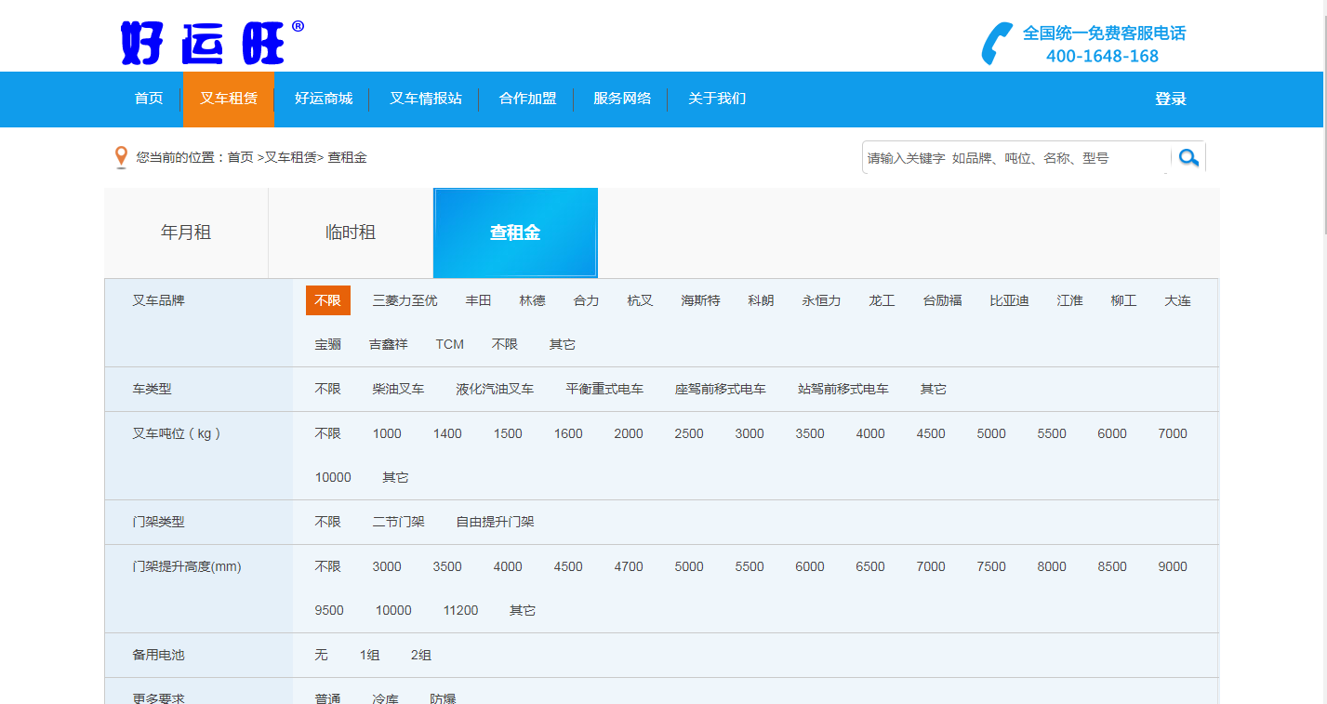Select 液化汽油叉车 vehicle type
This screenshot has width=1327, height=704.
tap(496, 389)
